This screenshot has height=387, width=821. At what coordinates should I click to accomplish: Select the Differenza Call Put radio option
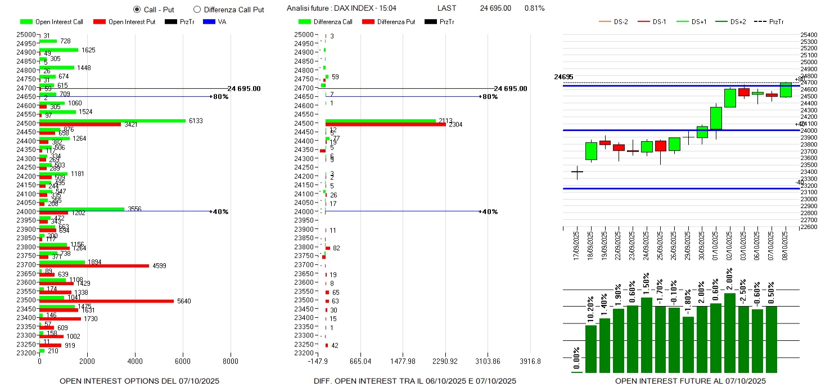pyautogui.click(x=197, y=10)
